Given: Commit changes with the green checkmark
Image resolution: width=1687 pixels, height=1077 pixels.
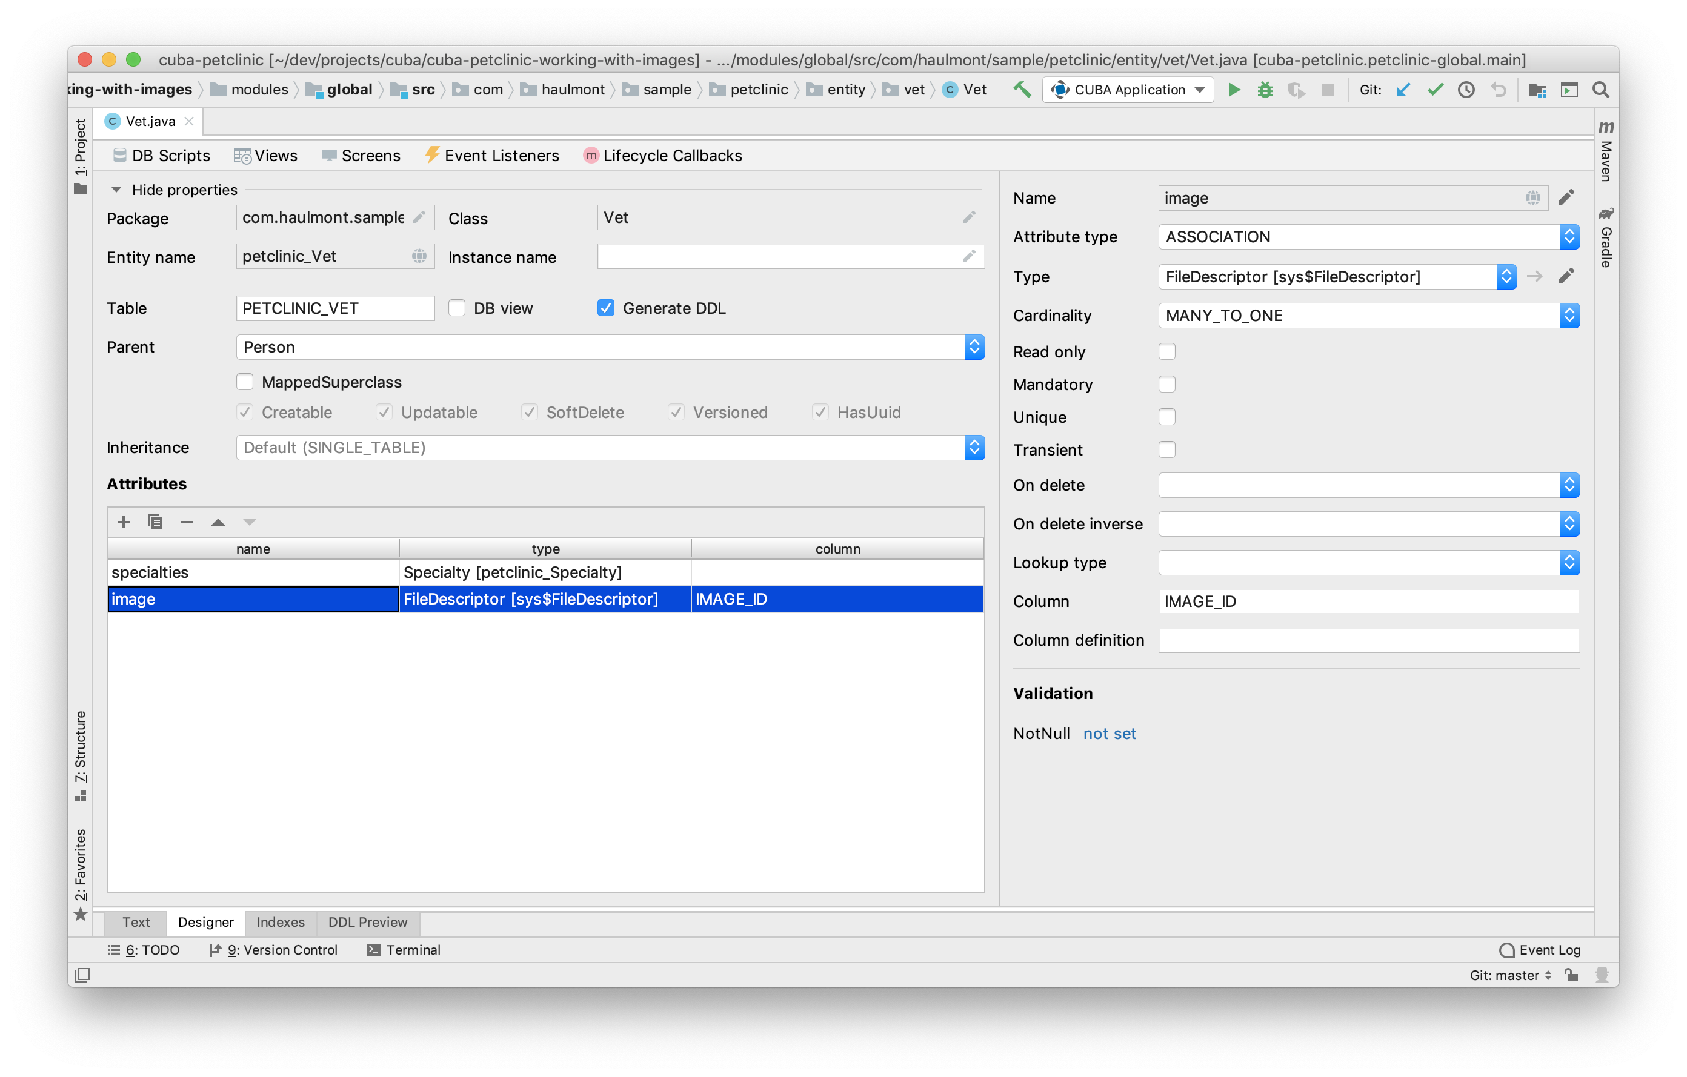Looking at the screenshot, I should tap(1435, 90).
